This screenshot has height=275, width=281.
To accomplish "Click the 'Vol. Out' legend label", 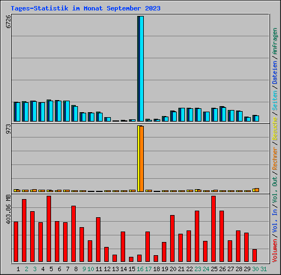I will point(275,190).
